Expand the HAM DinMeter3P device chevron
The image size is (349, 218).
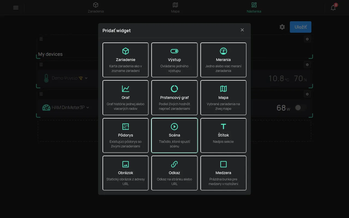pyautogui.click(x=88, y=108)
